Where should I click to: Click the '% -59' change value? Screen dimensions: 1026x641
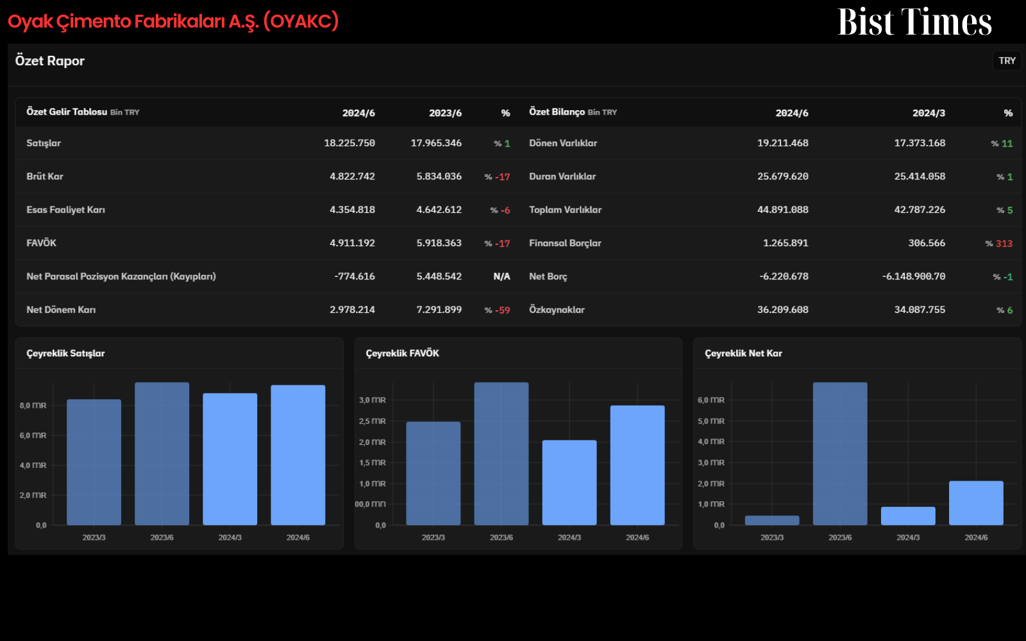click(x=497, y=310)
